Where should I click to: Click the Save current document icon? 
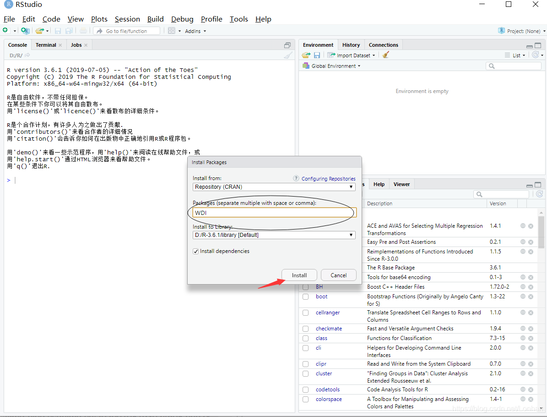coord(58,31)
